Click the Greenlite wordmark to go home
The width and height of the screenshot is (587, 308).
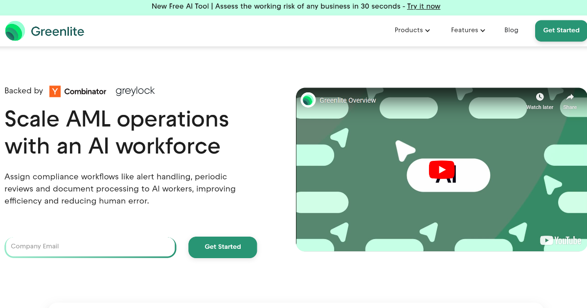point(58,31)
